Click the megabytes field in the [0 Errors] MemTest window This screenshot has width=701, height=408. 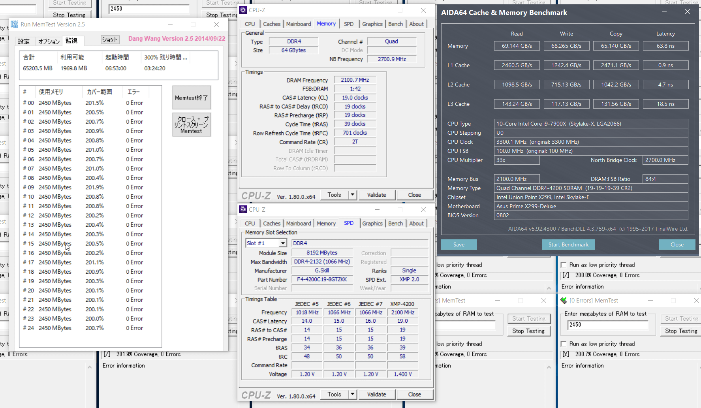(607, 325)
